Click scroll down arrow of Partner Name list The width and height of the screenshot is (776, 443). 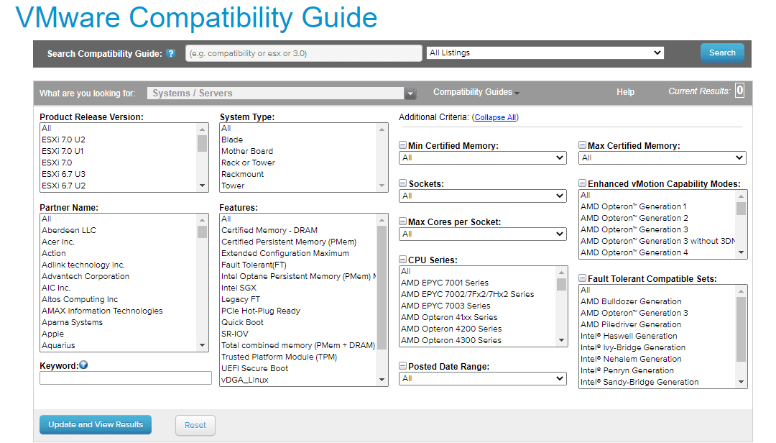click(x=202, y=345)
